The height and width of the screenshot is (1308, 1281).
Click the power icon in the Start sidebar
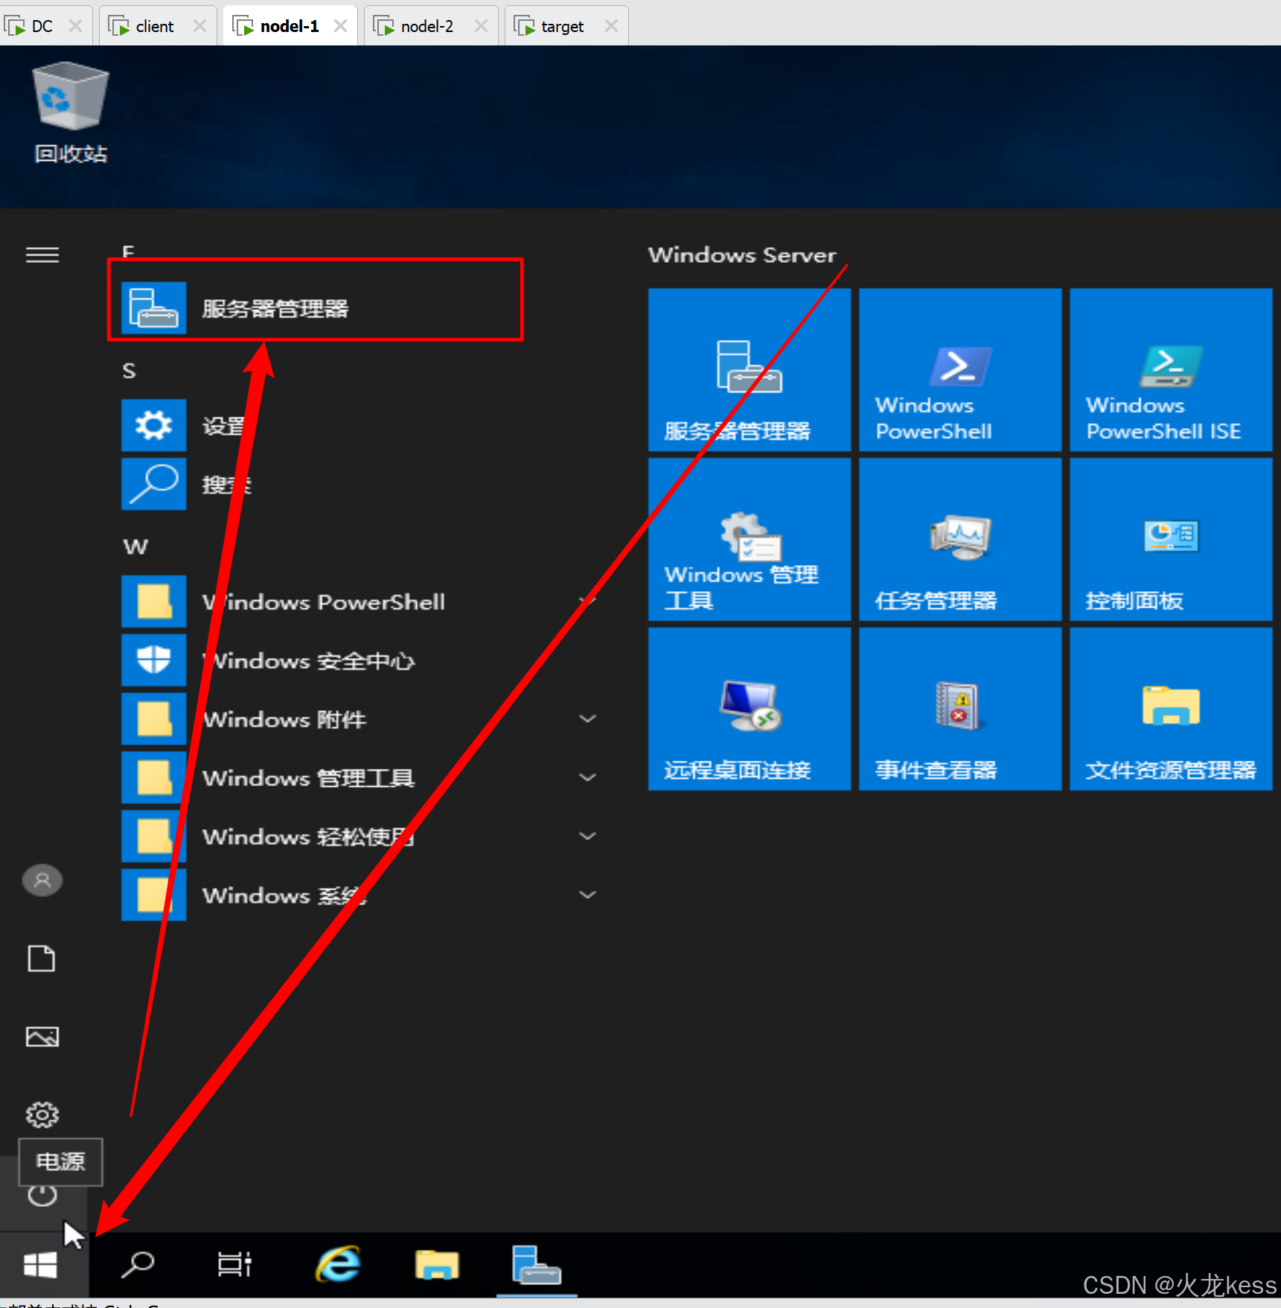[42, 1196]
